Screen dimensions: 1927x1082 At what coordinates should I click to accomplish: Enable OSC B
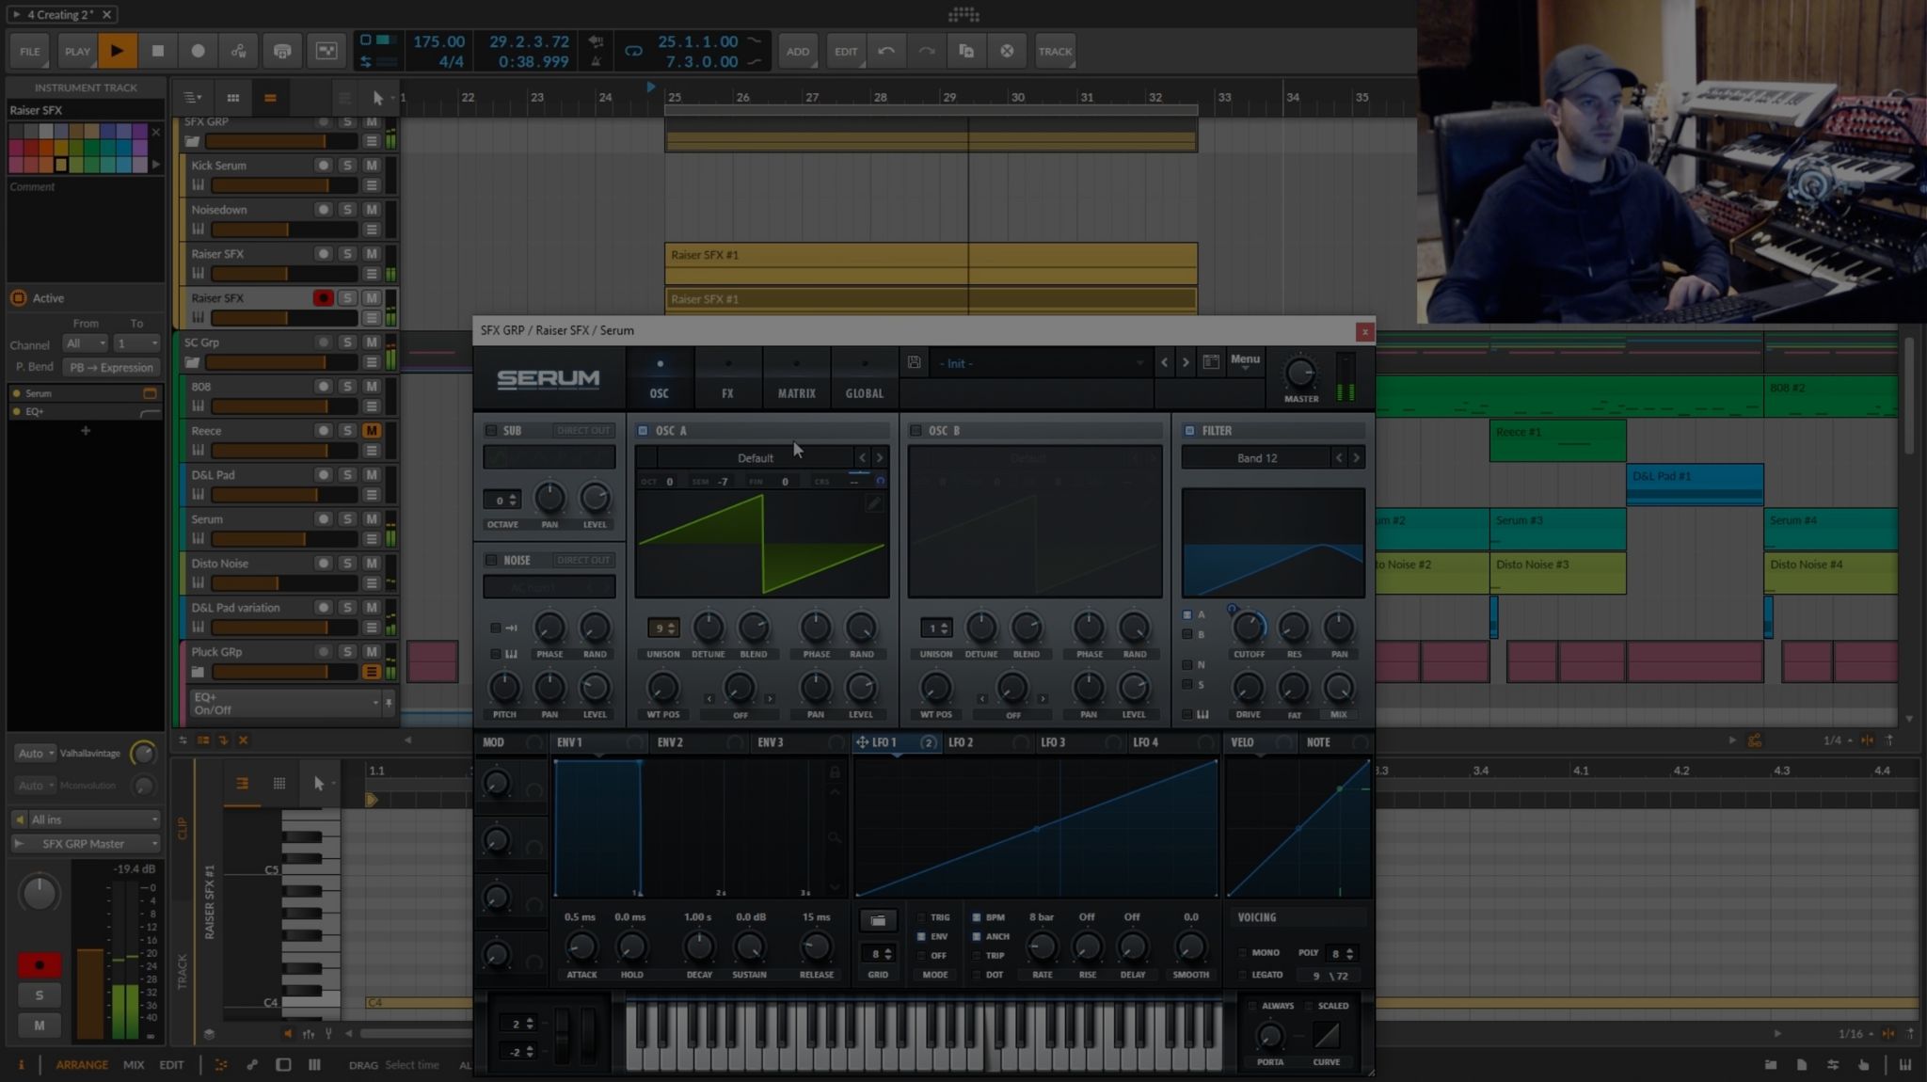(x=916, y=431)
